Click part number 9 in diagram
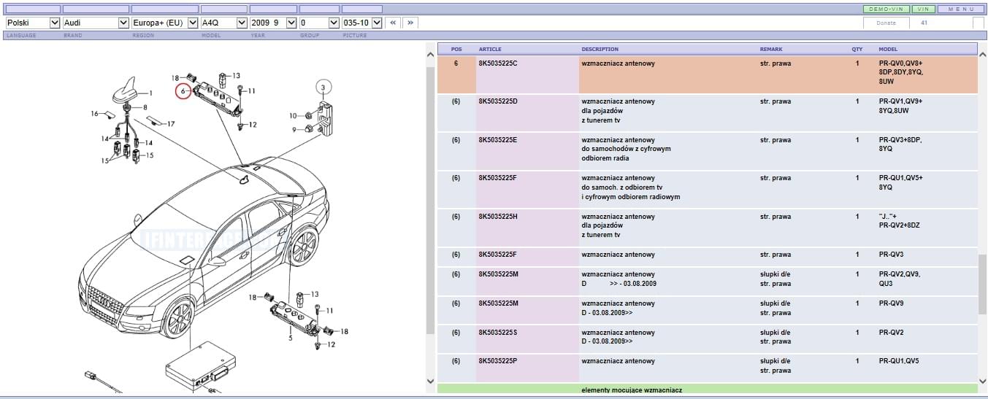The height and width of the screenshot is (399, 988). click(294, 129)
